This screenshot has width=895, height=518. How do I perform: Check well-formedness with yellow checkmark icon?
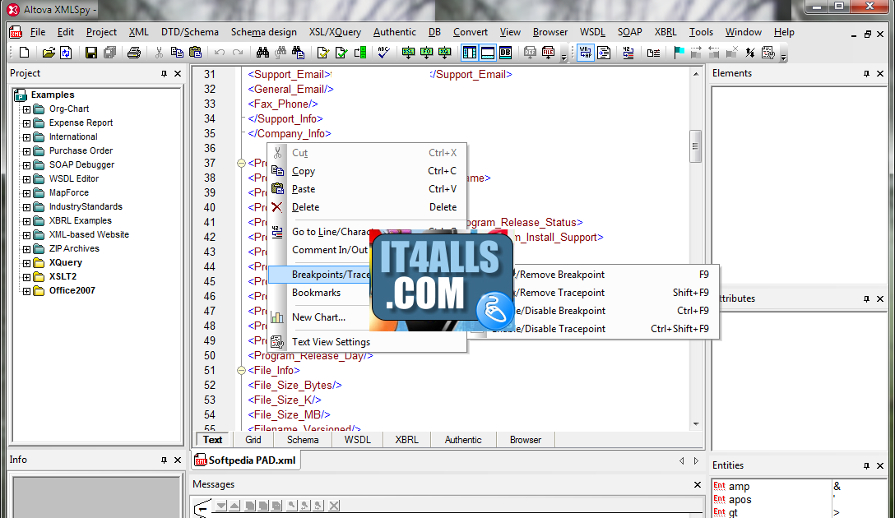click(x=323, y=53)
